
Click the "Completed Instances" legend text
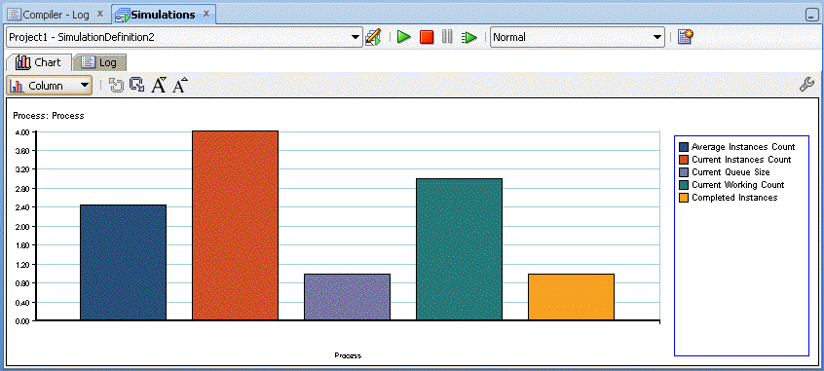pyautogui.click(x=734, y=198)
